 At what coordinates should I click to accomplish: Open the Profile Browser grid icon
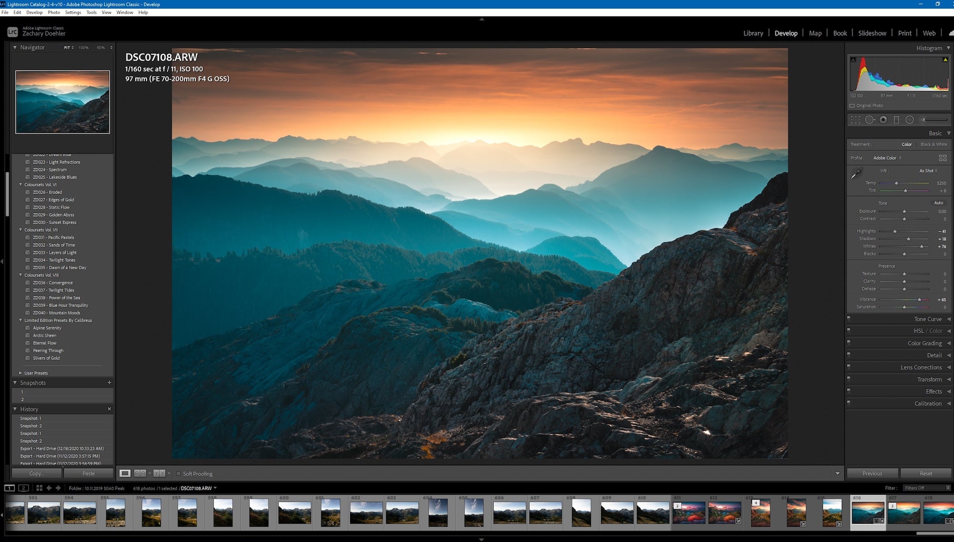pyautogui.click(x=943, y=158)
